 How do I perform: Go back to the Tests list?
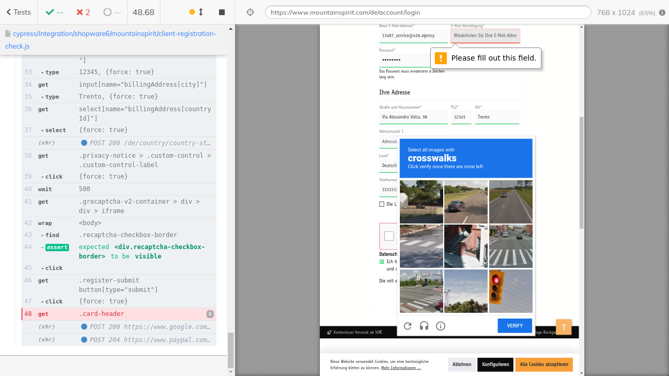click(19, 12)
